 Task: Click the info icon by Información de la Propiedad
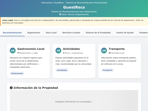[11, 88]
